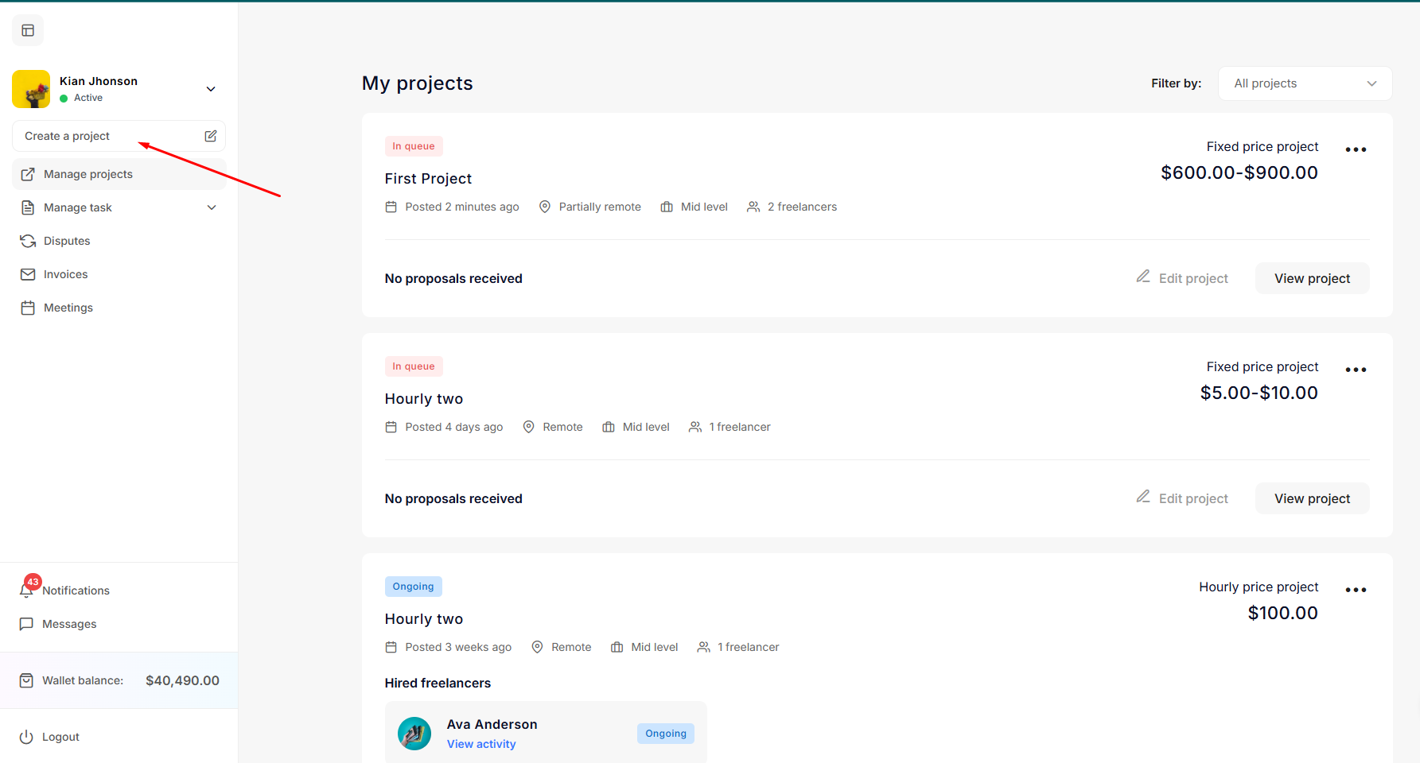1420x763 pixels.
Task: Open the All projects filter dropdown
Action: pos(1305,83)
